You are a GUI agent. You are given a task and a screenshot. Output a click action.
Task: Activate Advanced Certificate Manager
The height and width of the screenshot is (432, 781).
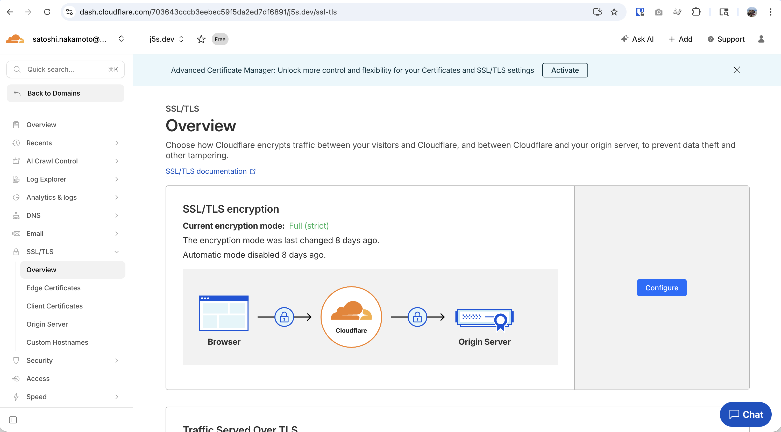tap(565, 70)
